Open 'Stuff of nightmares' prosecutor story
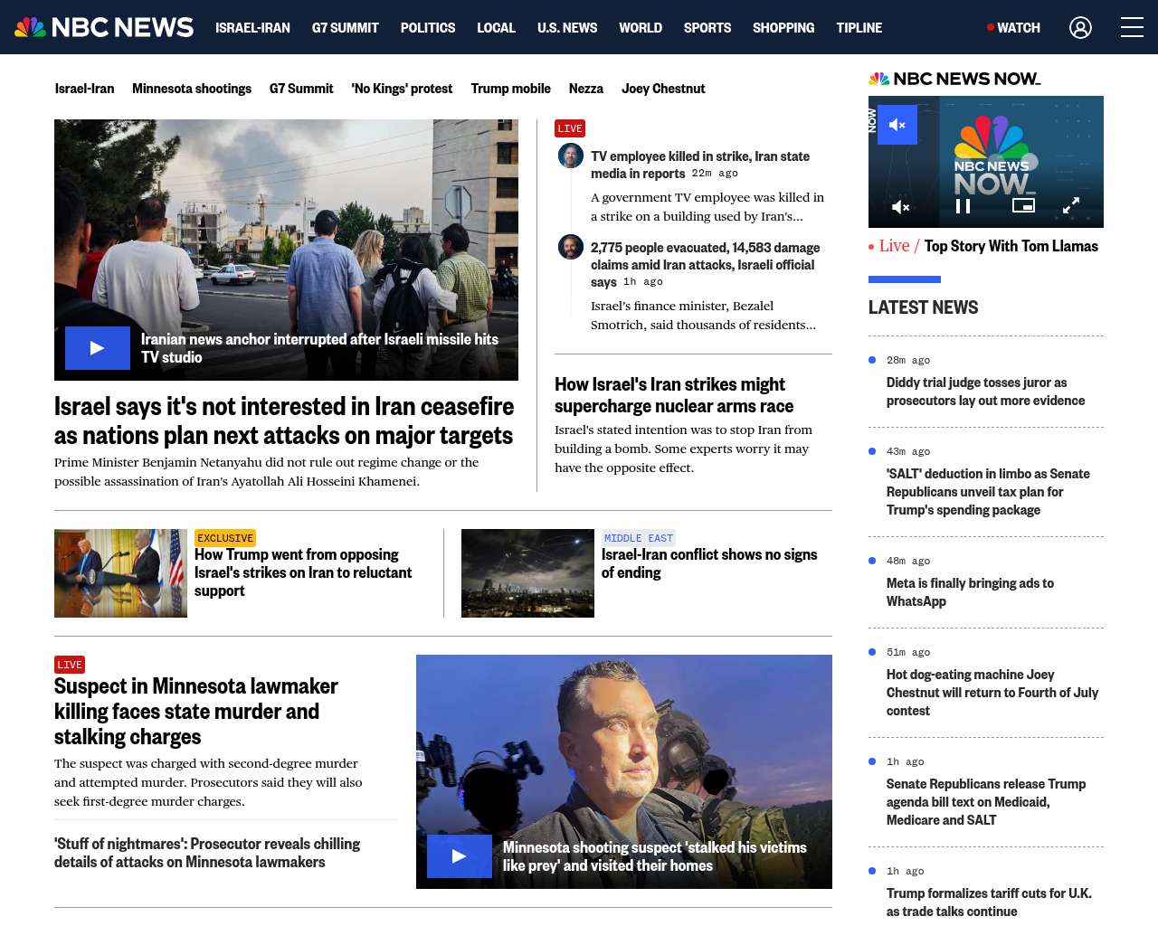This screenshot has height=926, width=1158. tap(207, 853)
